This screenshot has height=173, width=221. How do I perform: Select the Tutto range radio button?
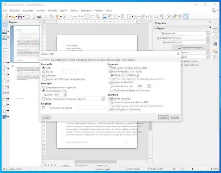tap(44, 68)
